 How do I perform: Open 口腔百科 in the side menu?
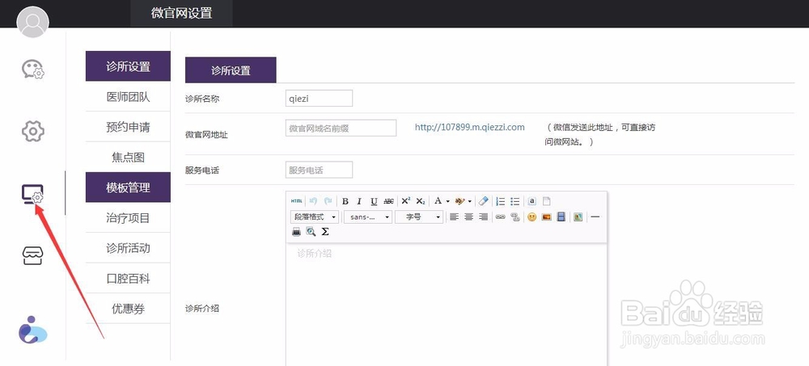128,279
